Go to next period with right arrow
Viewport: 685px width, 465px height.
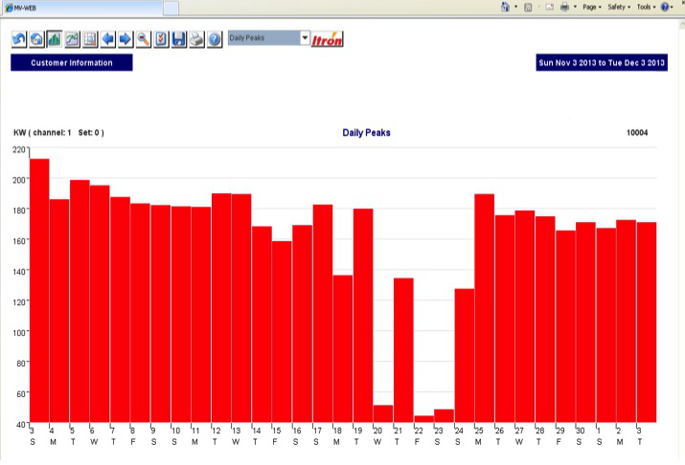tap(125, 39)
